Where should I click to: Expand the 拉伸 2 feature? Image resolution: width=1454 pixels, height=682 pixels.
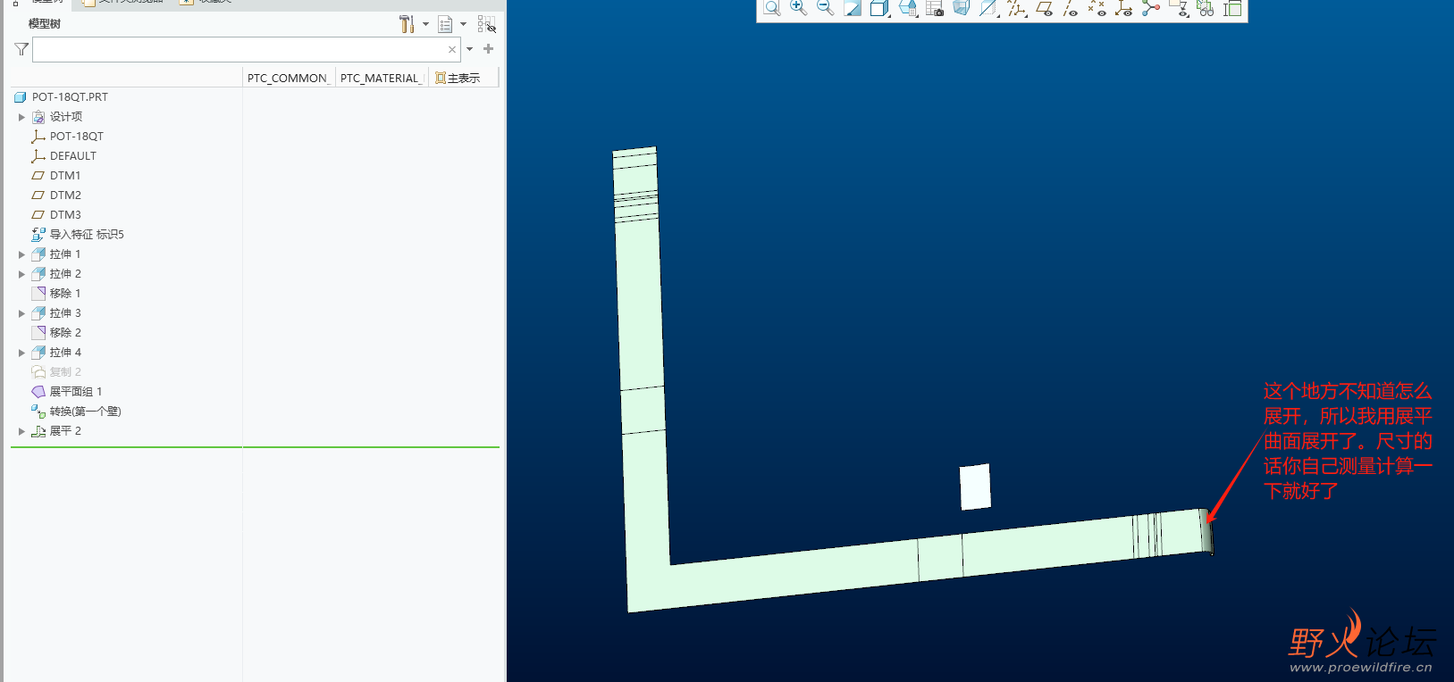click(x=21, y=274)
